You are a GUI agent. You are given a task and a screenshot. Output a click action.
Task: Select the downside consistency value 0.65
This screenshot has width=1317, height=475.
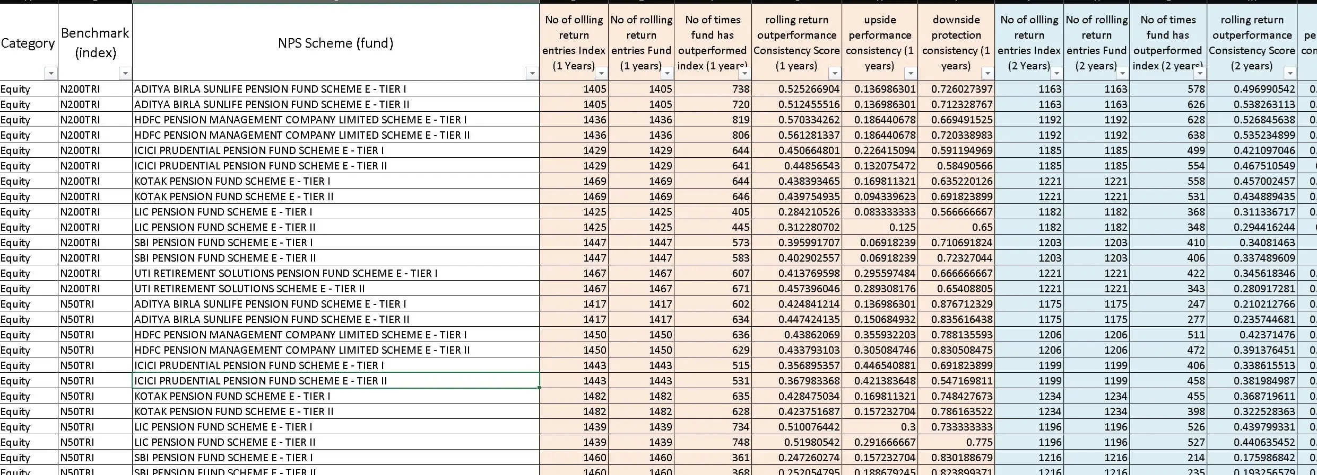956,227
